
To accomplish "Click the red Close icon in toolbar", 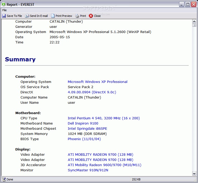I will click(x=91, y=16).
